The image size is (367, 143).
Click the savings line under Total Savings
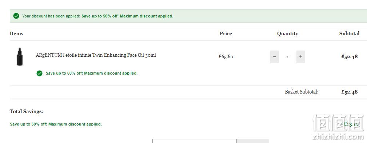(56, 124)
